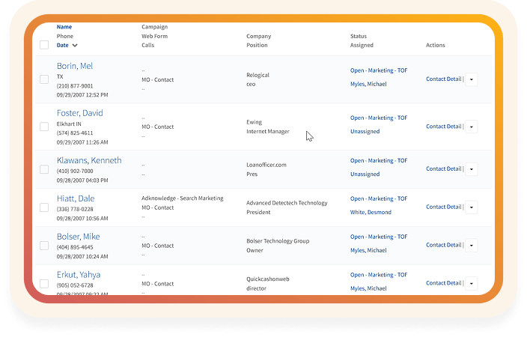Tick the Bolser, Mike checkbox
Image resolution: width=527 pixels, height=337 pixels.
coord(44,246)
